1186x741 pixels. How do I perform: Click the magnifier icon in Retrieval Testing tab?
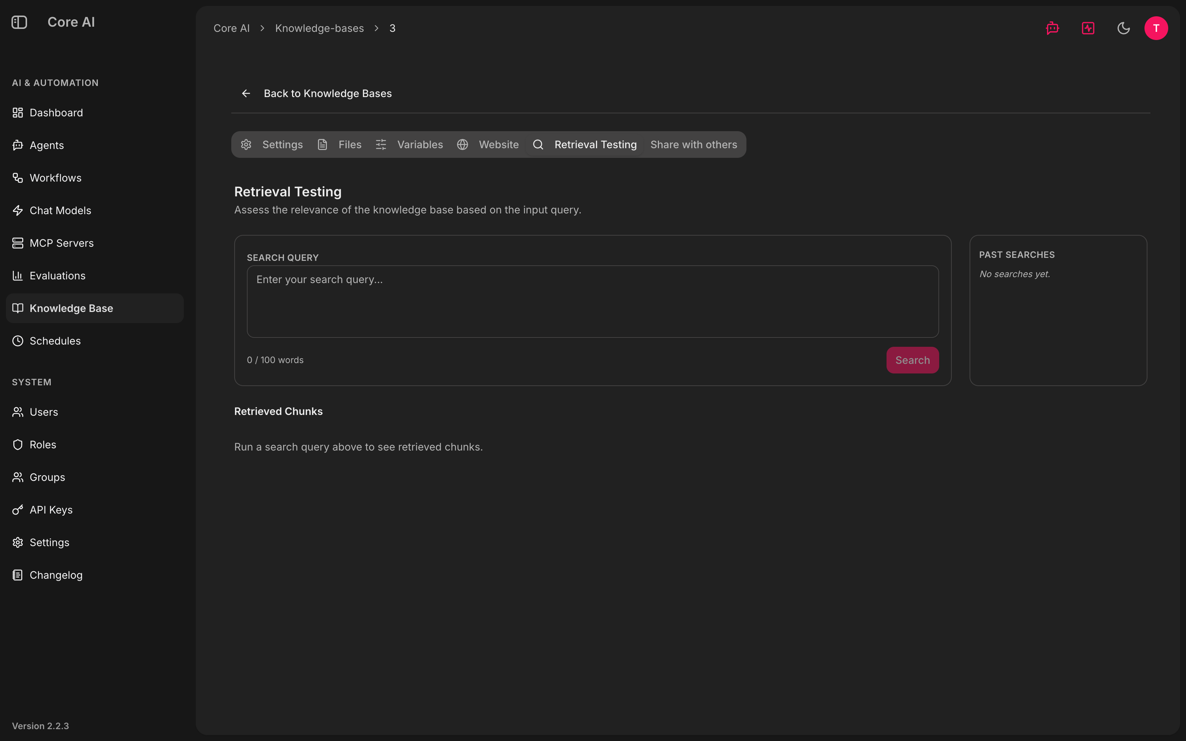point(538,144)
